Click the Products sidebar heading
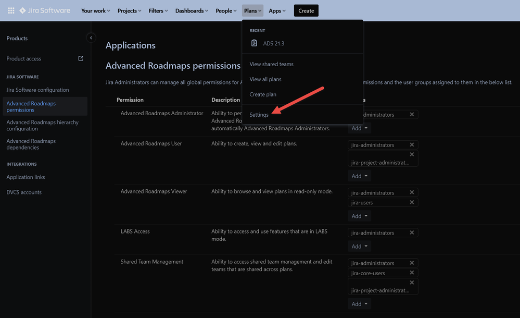Viewport: 520px width, 318px height. pyautogui.click(x=17, y=38)
